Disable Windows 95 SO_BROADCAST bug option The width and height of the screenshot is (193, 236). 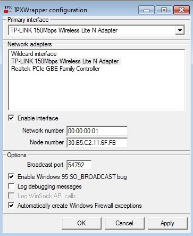click(x=11, y=176)
